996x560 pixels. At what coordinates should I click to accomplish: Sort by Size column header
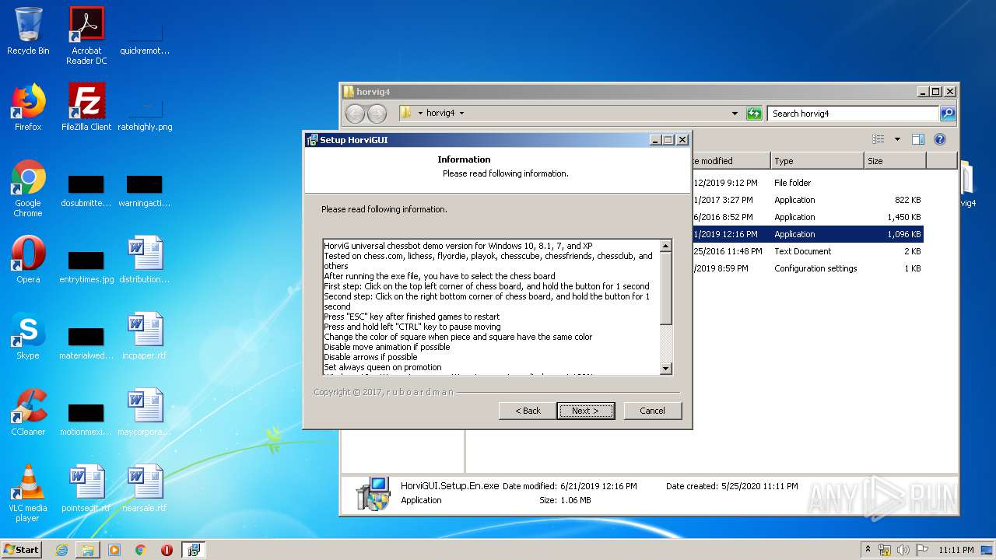pos(895,161)
